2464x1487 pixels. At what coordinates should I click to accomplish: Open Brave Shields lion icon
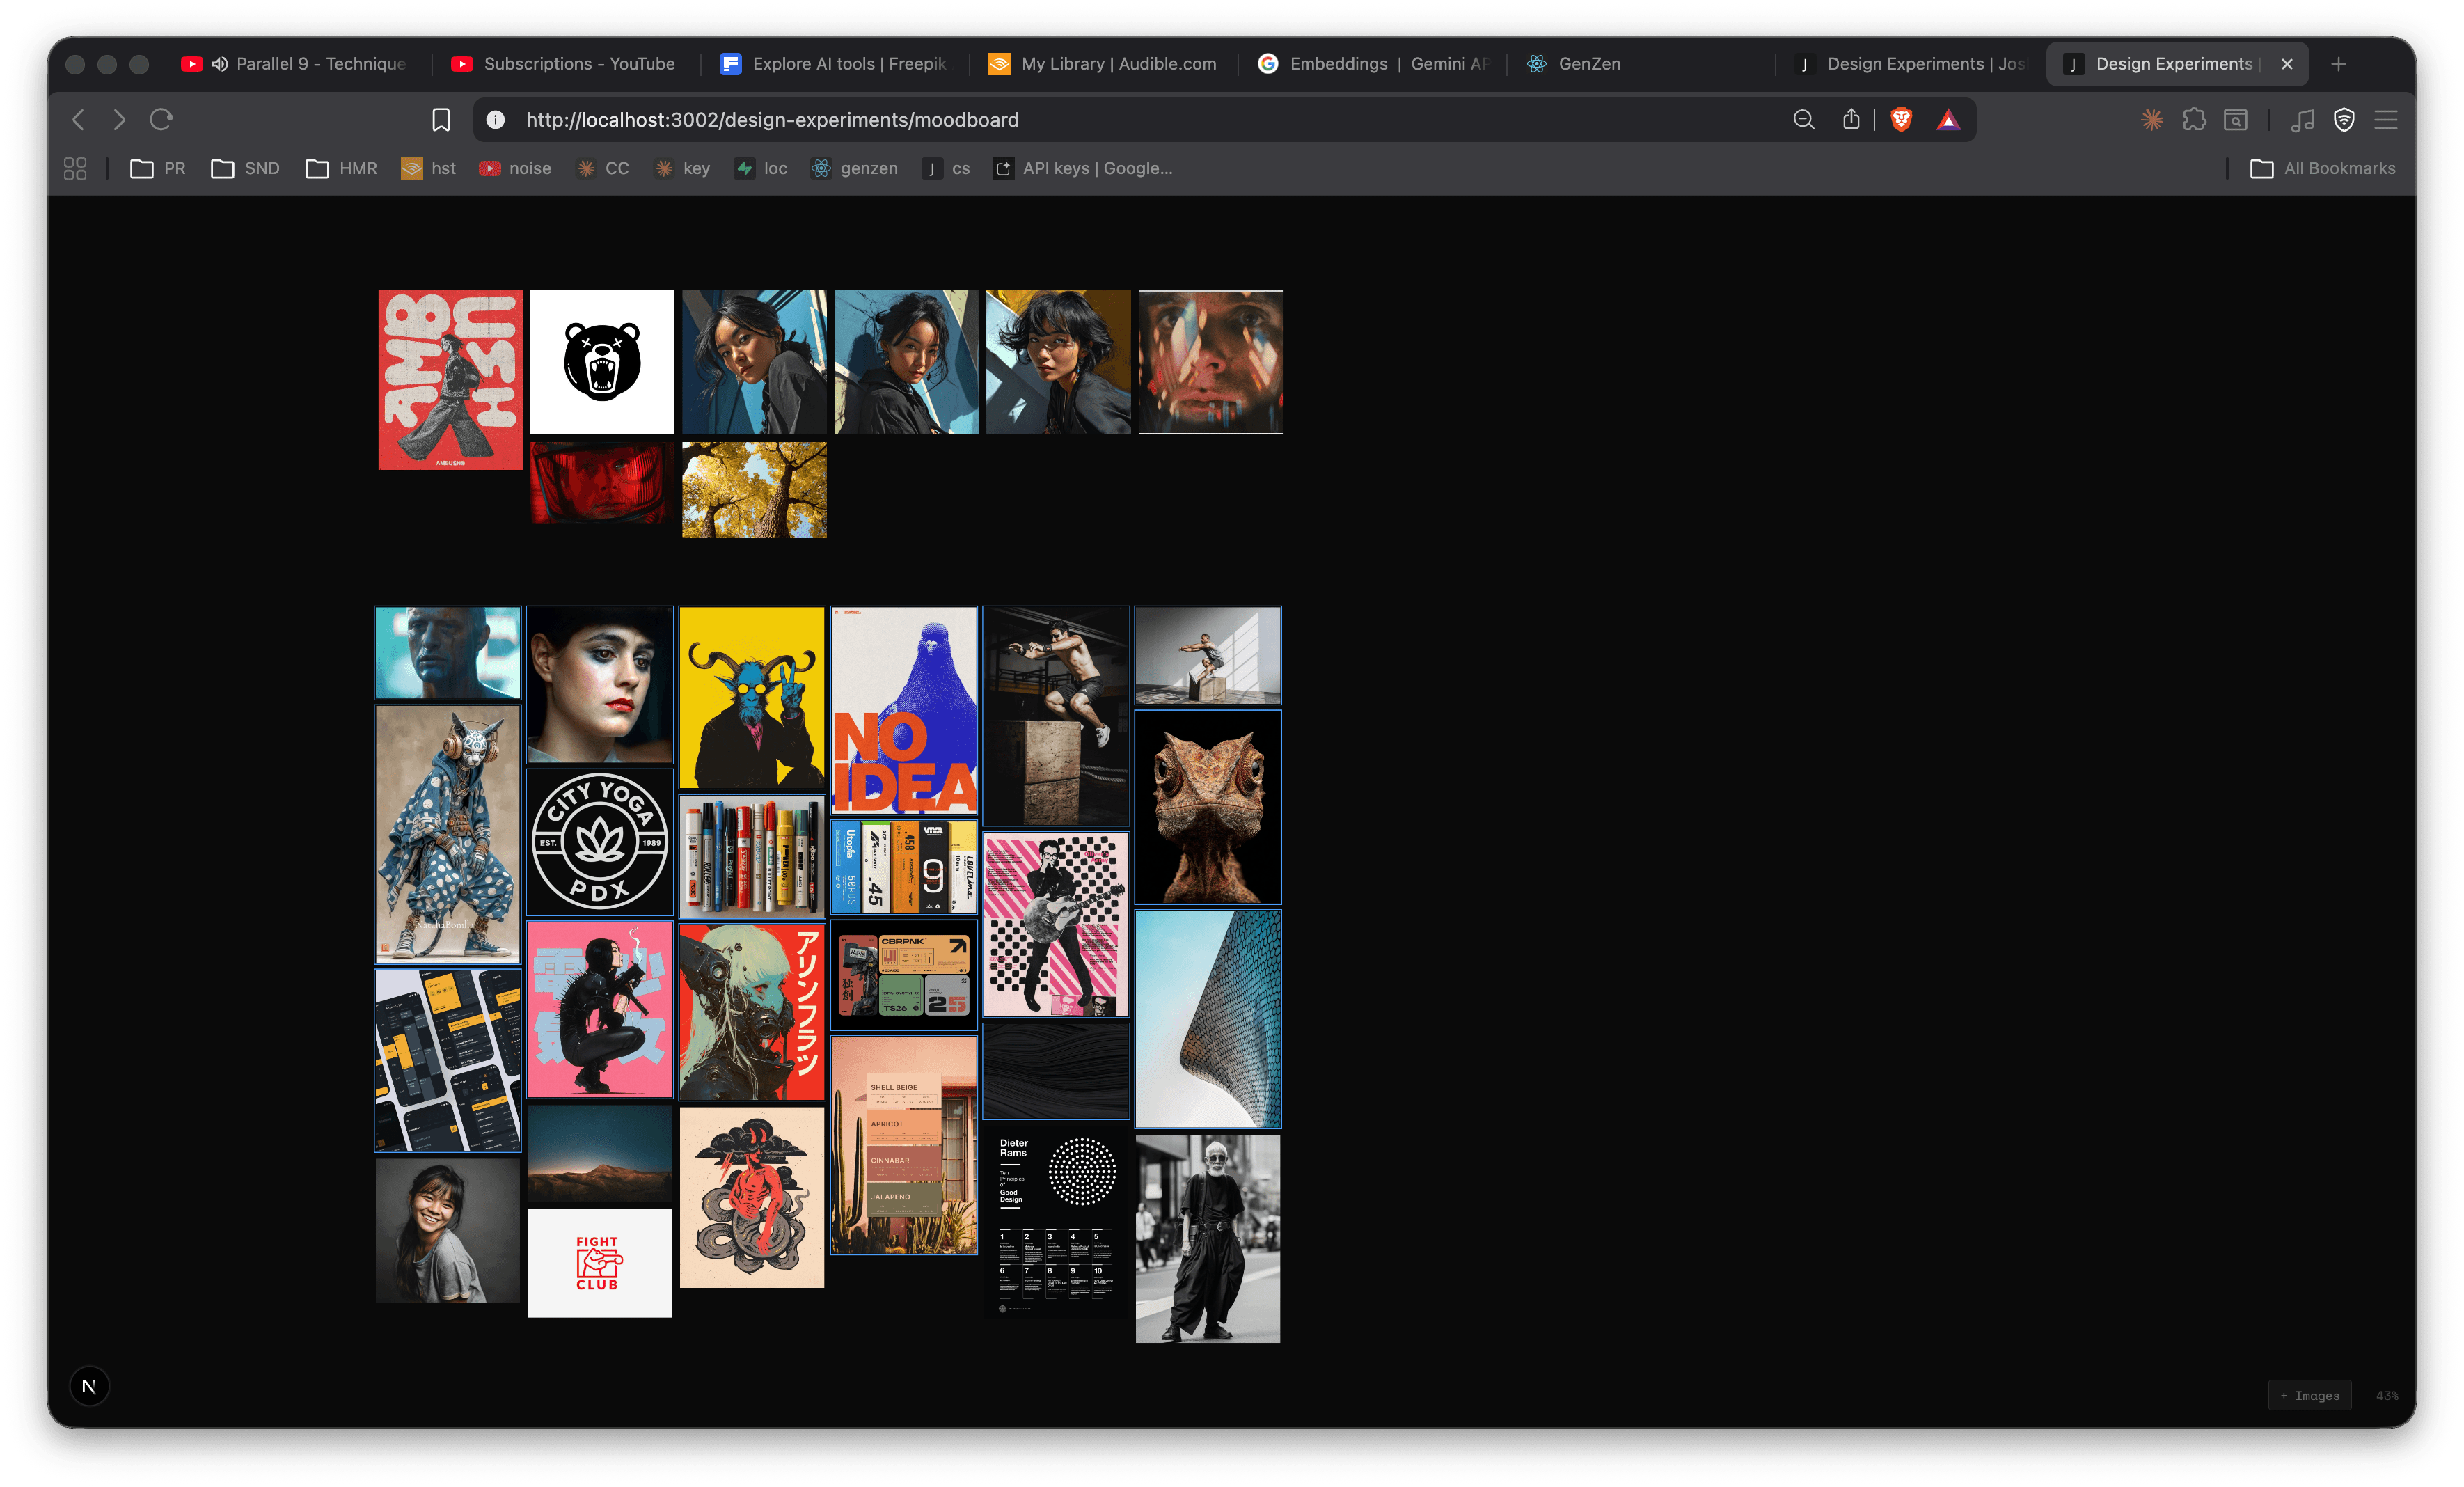1901,119
